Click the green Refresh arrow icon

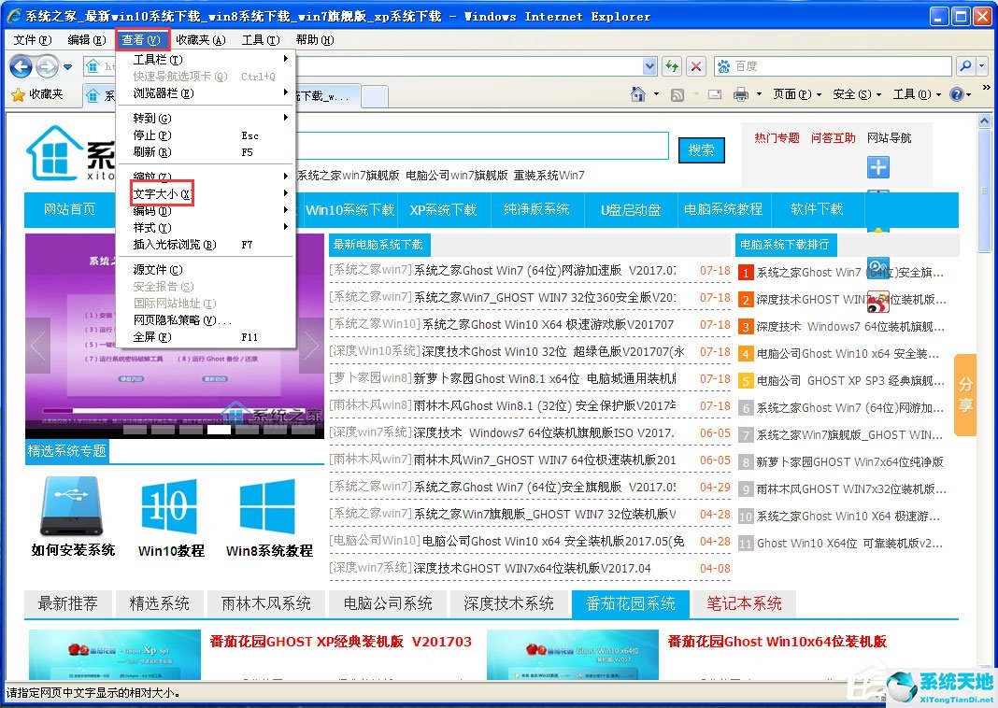coord(672,65)
